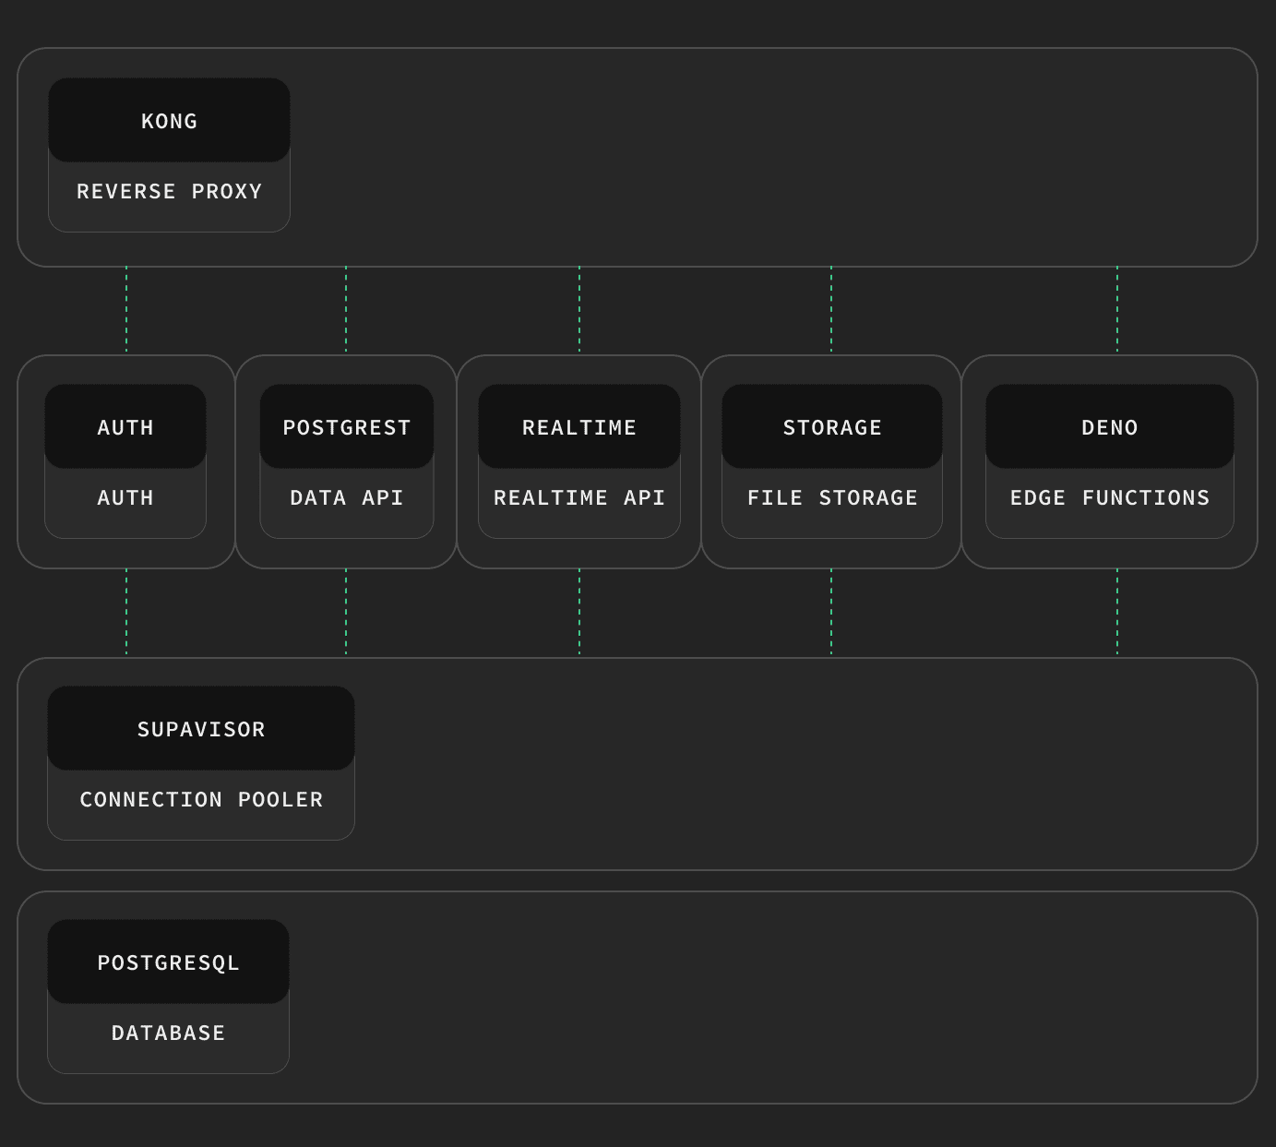This screenshot has width=1276, height=1147.
Task: Select the REALTIME service header
Action: tap(579, 426)
